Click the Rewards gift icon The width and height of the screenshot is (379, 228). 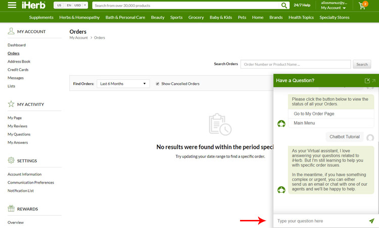point(11,208)
